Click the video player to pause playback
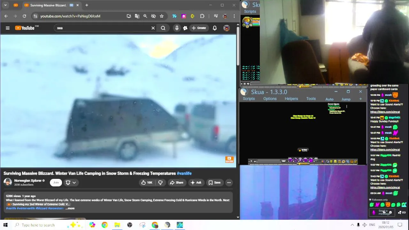Viewport: 409px width, 230px height. click(x=118, y=101)
